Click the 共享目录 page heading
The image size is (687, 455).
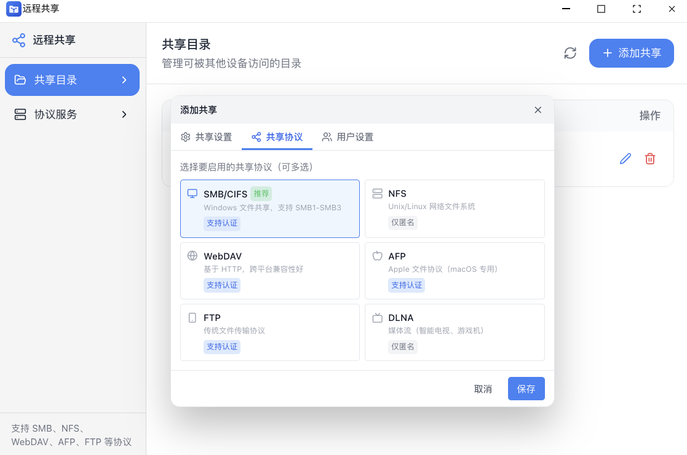pyautogui.click(x=186, y=44)
